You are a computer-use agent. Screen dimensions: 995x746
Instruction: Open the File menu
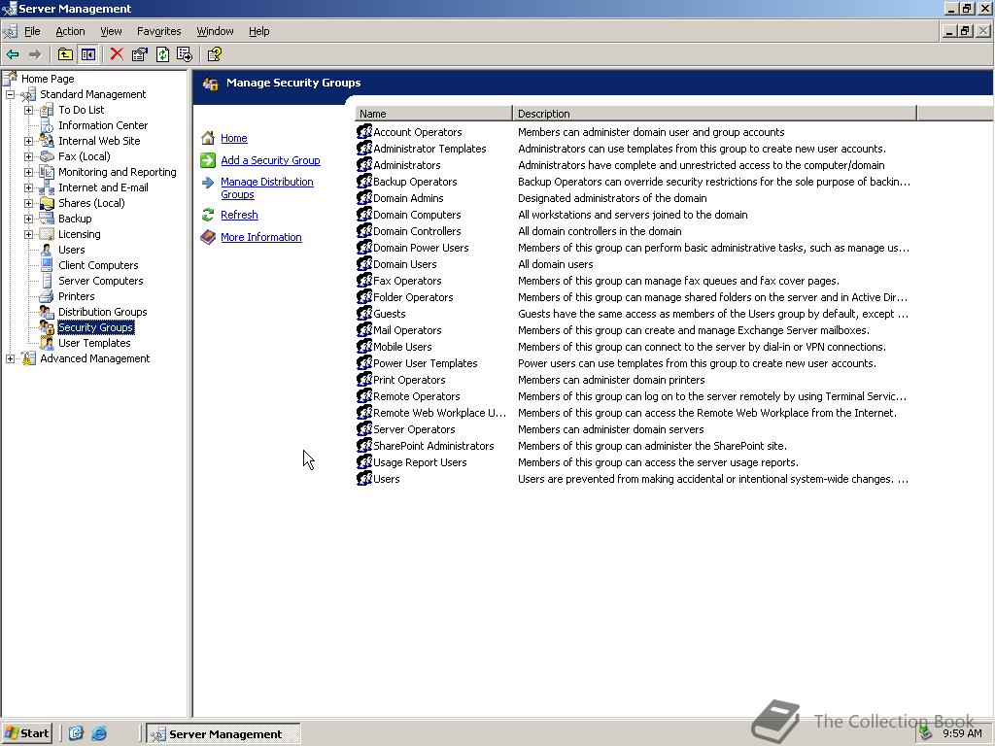pyautogui.click(x=32, y=31)
